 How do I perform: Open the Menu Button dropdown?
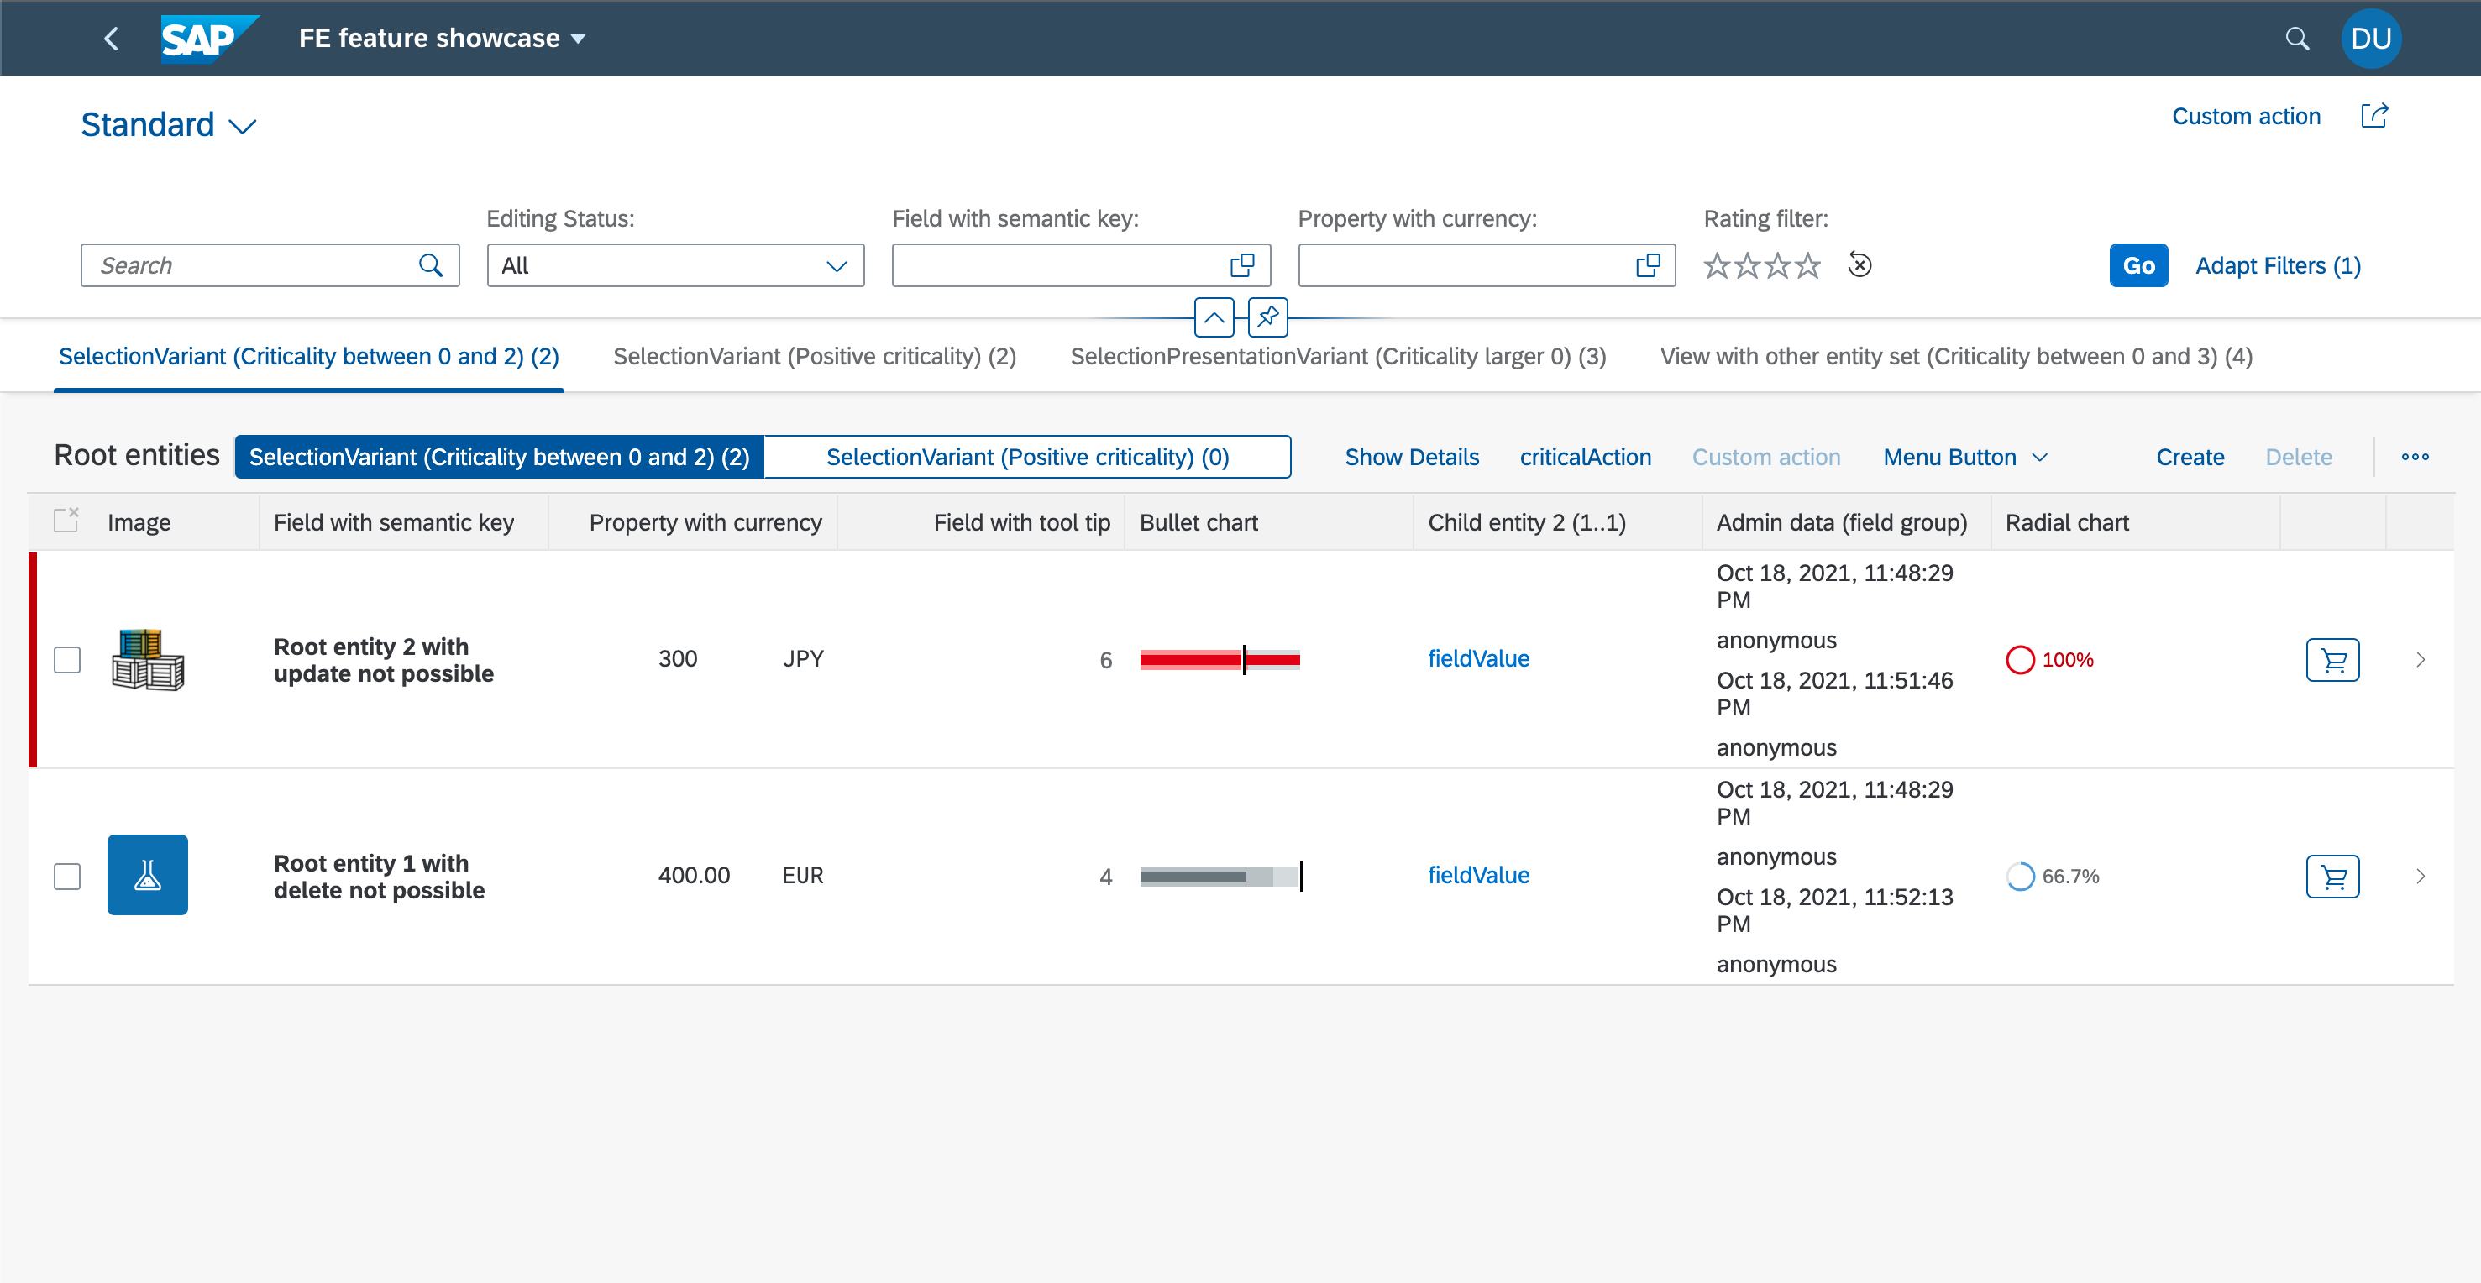pos(1964,457)
